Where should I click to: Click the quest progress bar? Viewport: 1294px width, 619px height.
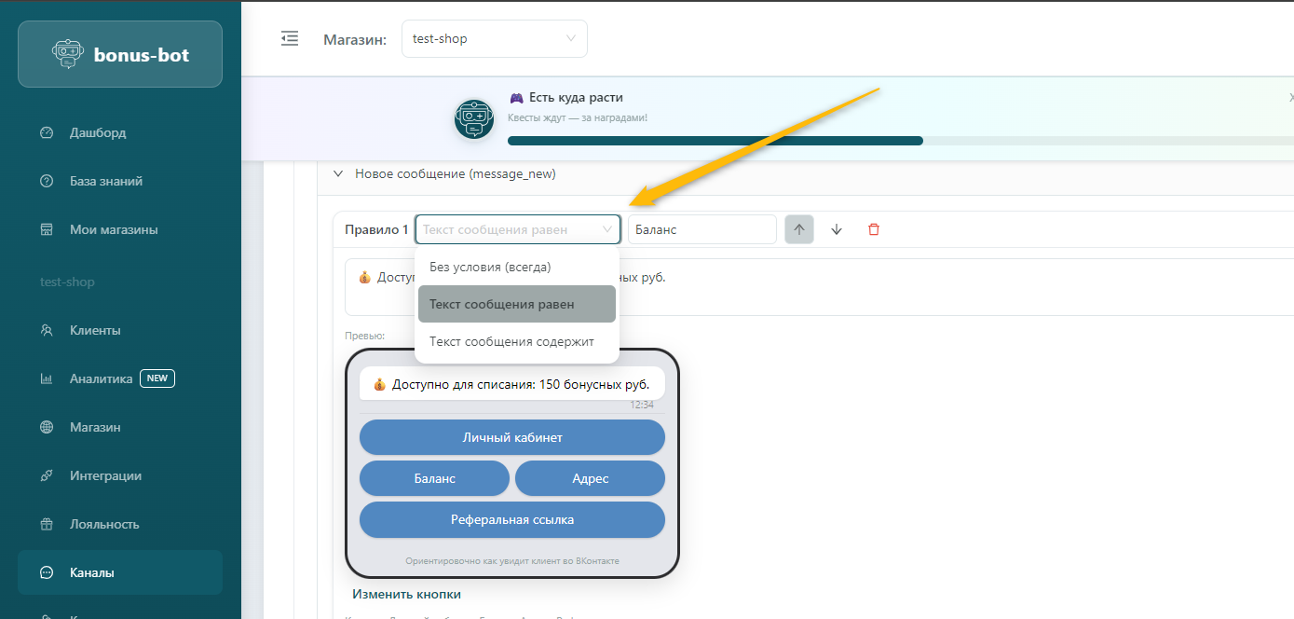(x=900, y=141)
